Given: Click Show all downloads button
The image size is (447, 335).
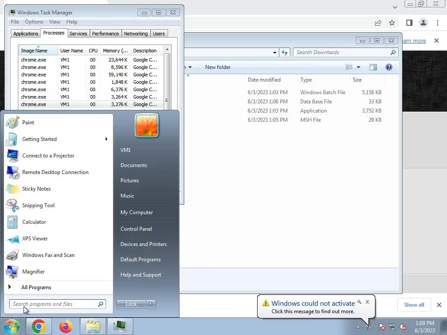Looking at the screenshot, I should (x=414, y=305).
